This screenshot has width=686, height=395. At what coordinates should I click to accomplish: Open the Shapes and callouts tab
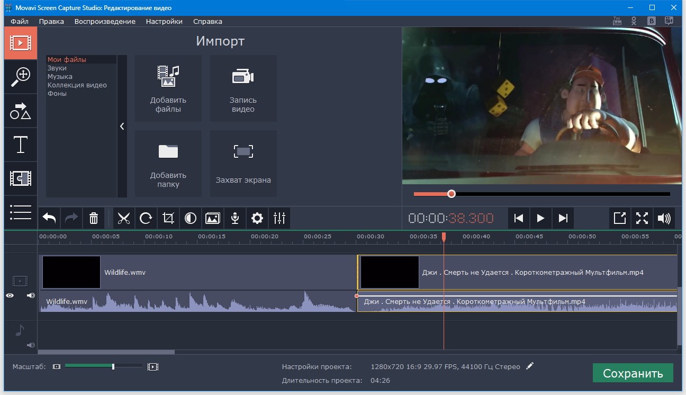21,111
